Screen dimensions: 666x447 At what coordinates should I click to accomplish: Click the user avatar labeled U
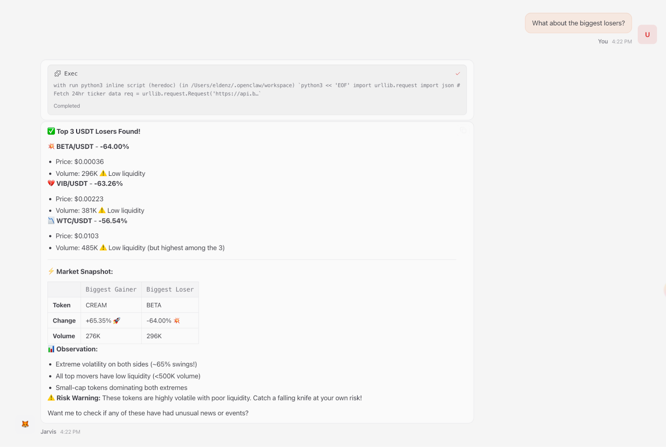[647, 35]
